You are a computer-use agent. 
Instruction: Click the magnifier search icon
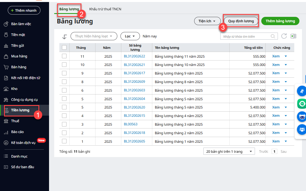coord(273,37)
